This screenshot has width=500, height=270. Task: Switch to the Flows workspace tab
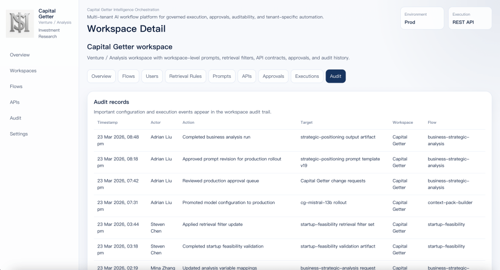coord(129,76)
